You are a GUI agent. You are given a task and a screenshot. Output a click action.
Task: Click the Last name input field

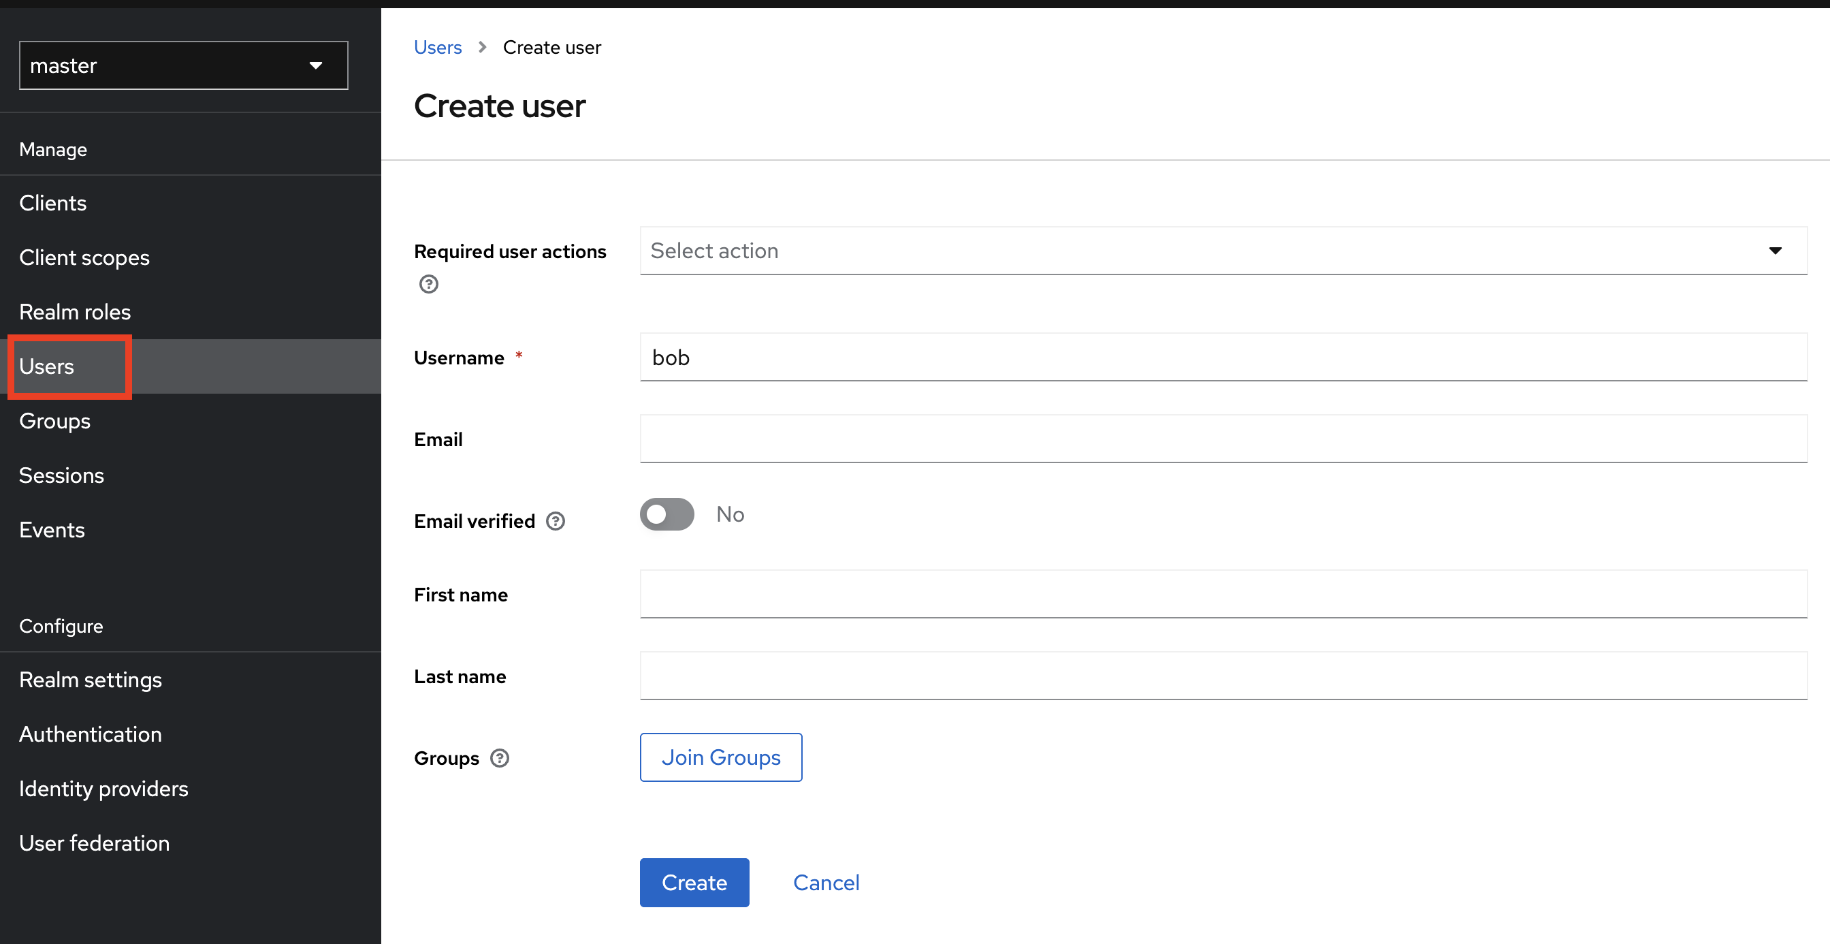pos(1222,675)
